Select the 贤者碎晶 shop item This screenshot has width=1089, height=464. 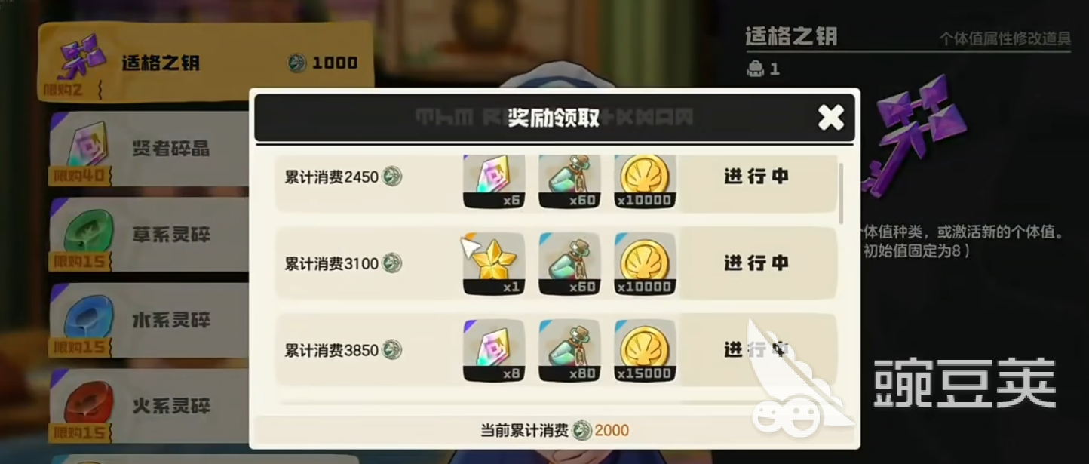pyautogui.click(x=149, y=149)
